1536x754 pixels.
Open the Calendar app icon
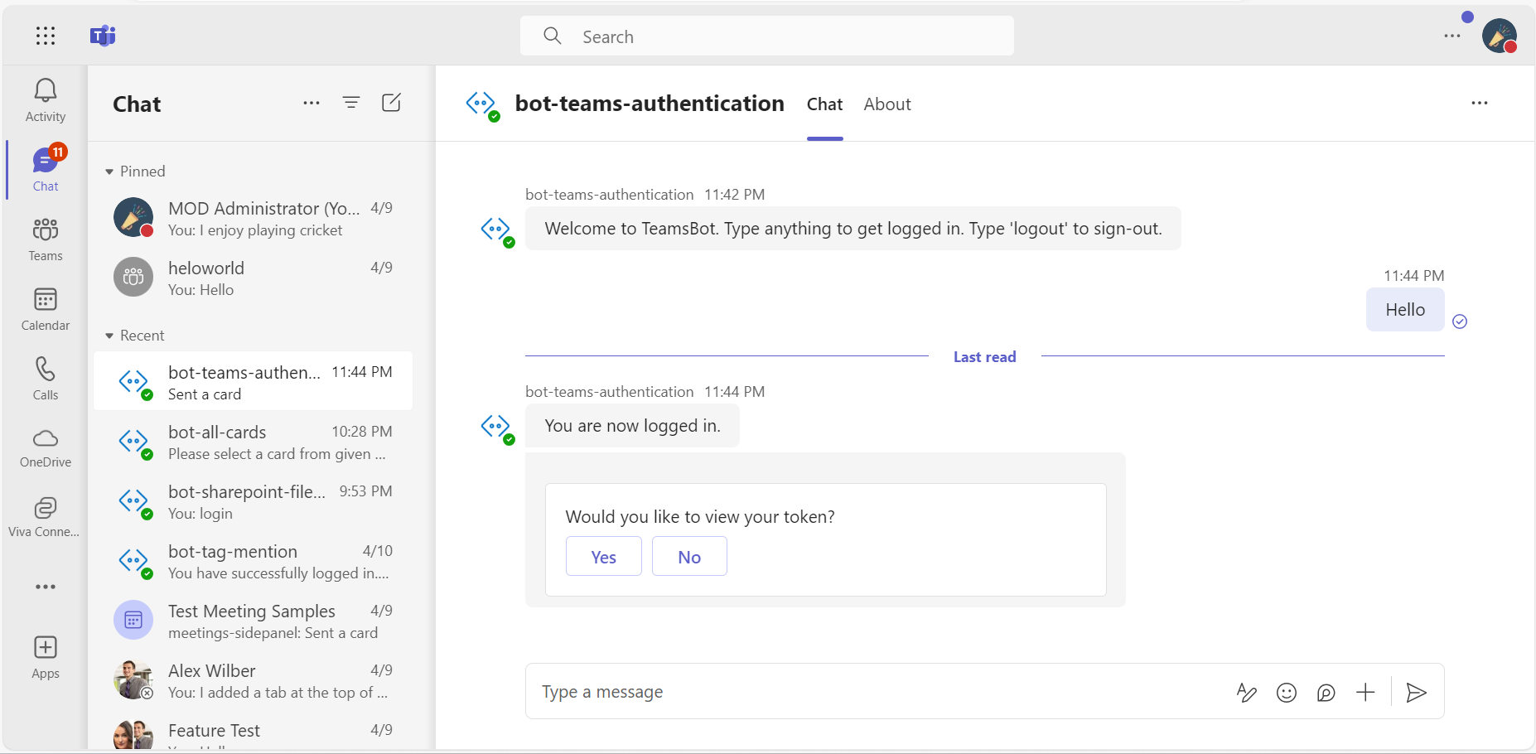[46, 309]
